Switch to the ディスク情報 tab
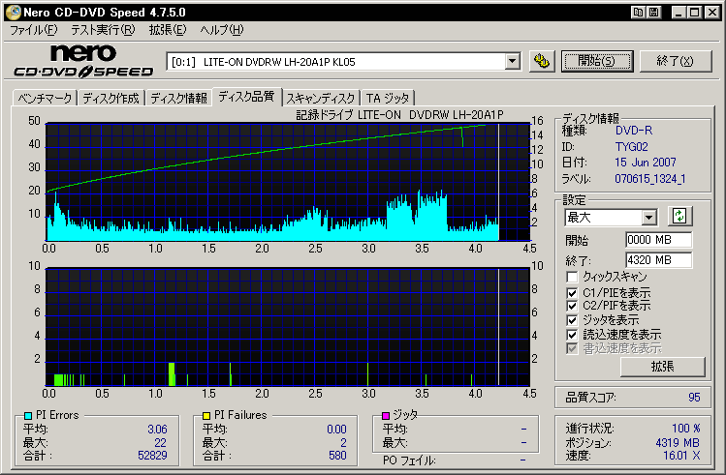 [x=178, y=99]
